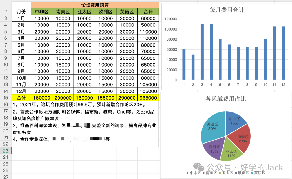Viewport: 292px width, 179px height.
Task: Click the bar for month 3
Action: coord(202,52)
